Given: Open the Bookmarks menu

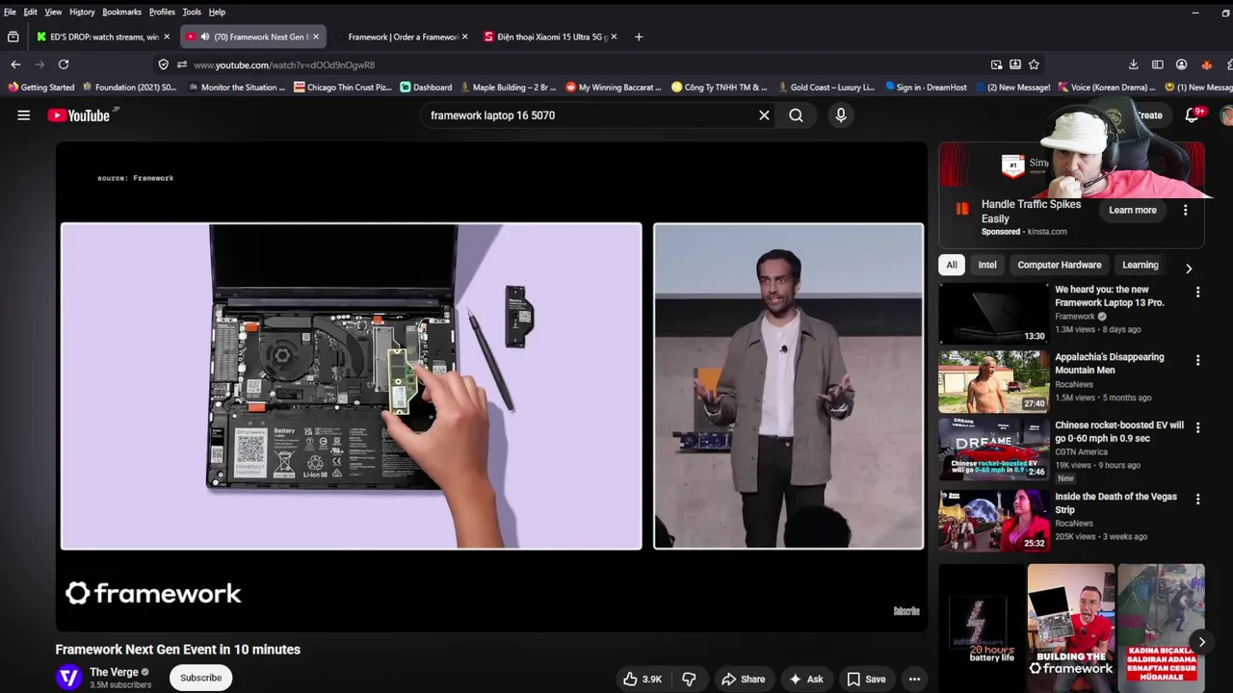Looking at the screenshot, I should pos(121,12).
